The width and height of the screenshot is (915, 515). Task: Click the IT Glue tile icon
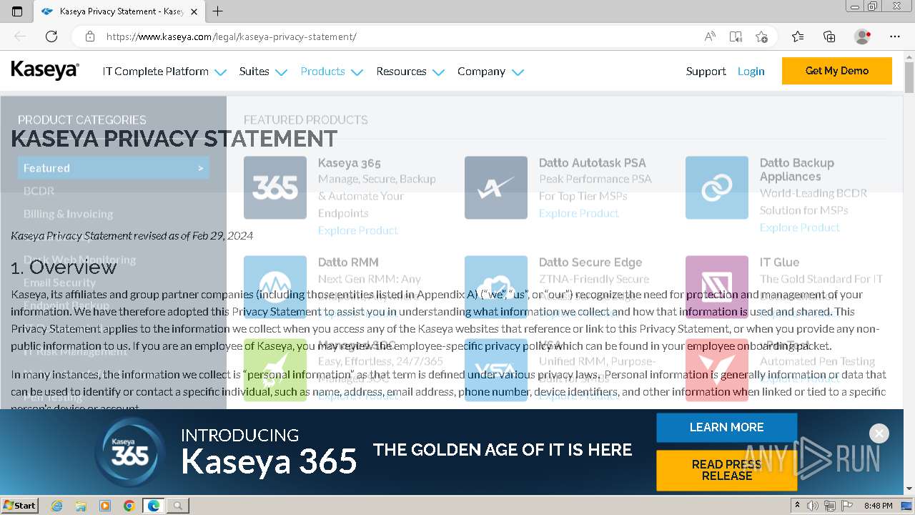tap(717, 287)
